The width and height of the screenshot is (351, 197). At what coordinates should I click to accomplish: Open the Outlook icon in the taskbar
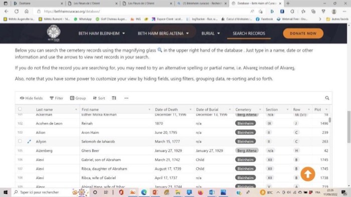[x=212, y=192]
